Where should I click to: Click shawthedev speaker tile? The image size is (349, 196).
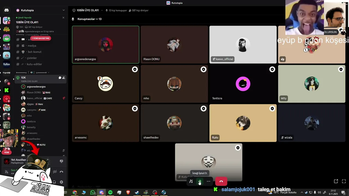tap(174, 123)
